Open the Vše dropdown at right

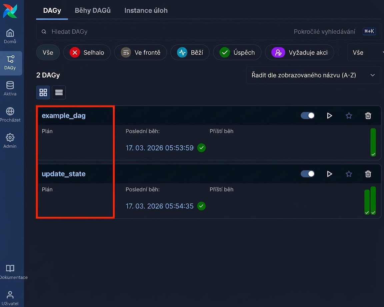tap(365, 52)
